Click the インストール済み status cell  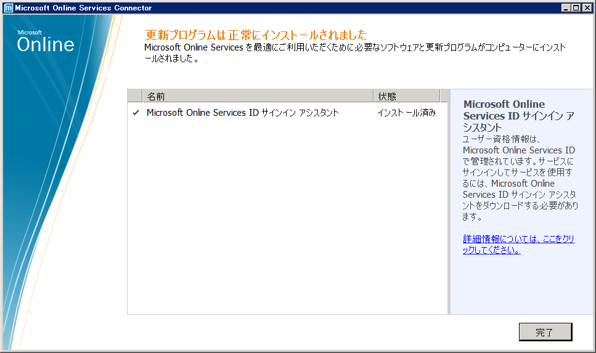click(406, 113)
